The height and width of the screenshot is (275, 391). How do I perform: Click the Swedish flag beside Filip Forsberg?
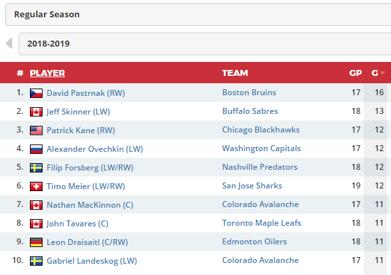pyautogui.click(x=36, y=168)
